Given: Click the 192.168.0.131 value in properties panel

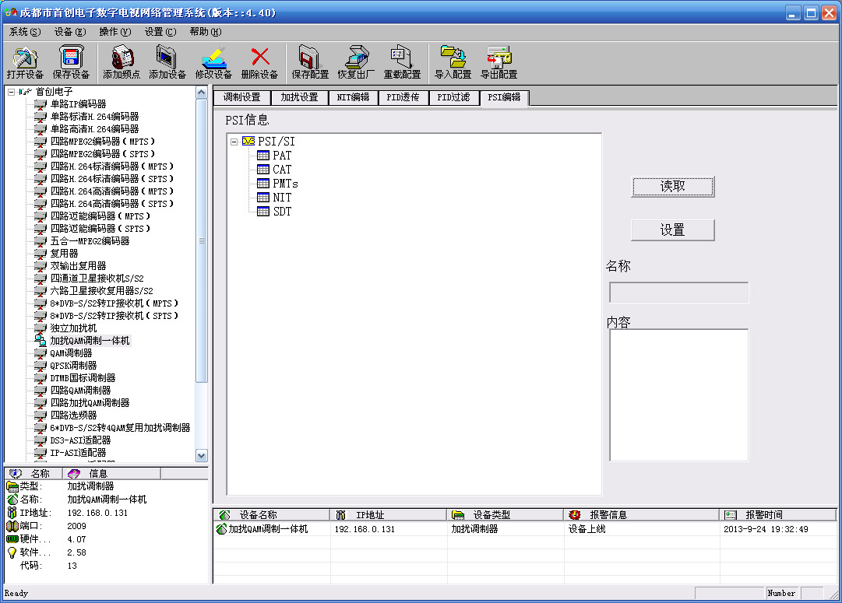Looking at the screenshot, I should tap(97, 513).
